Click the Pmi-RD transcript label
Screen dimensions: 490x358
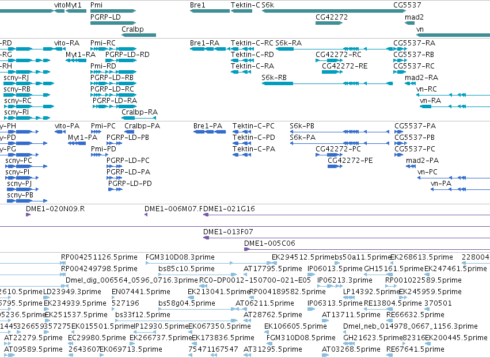pyautogui.click(x=103, y=66)
